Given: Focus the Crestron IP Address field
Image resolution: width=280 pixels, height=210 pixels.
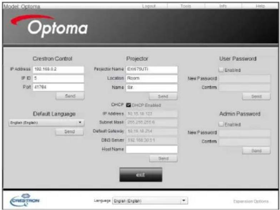Looking at the screenshot, I should (59, 69).
